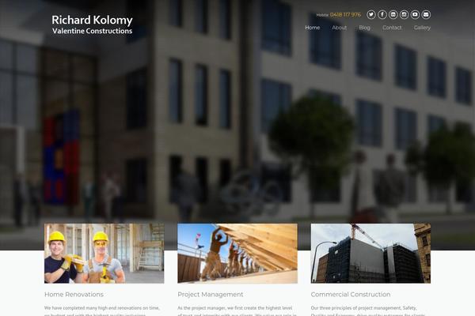The image size is (475, 316).
Task: Click the Richard Kolomy site title
Action: (x=92, y=21)
